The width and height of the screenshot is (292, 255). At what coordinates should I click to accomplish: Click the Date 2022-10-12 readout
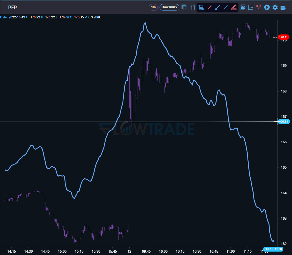coord(13,18)
